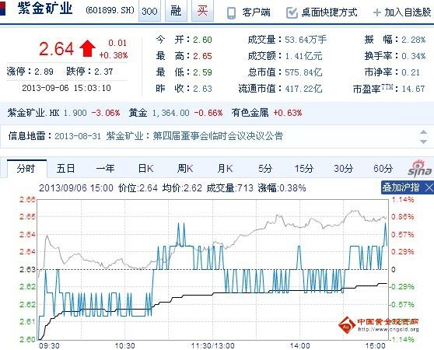
Task: Switch to the 60分 chart tab
Action: point(383,168)
